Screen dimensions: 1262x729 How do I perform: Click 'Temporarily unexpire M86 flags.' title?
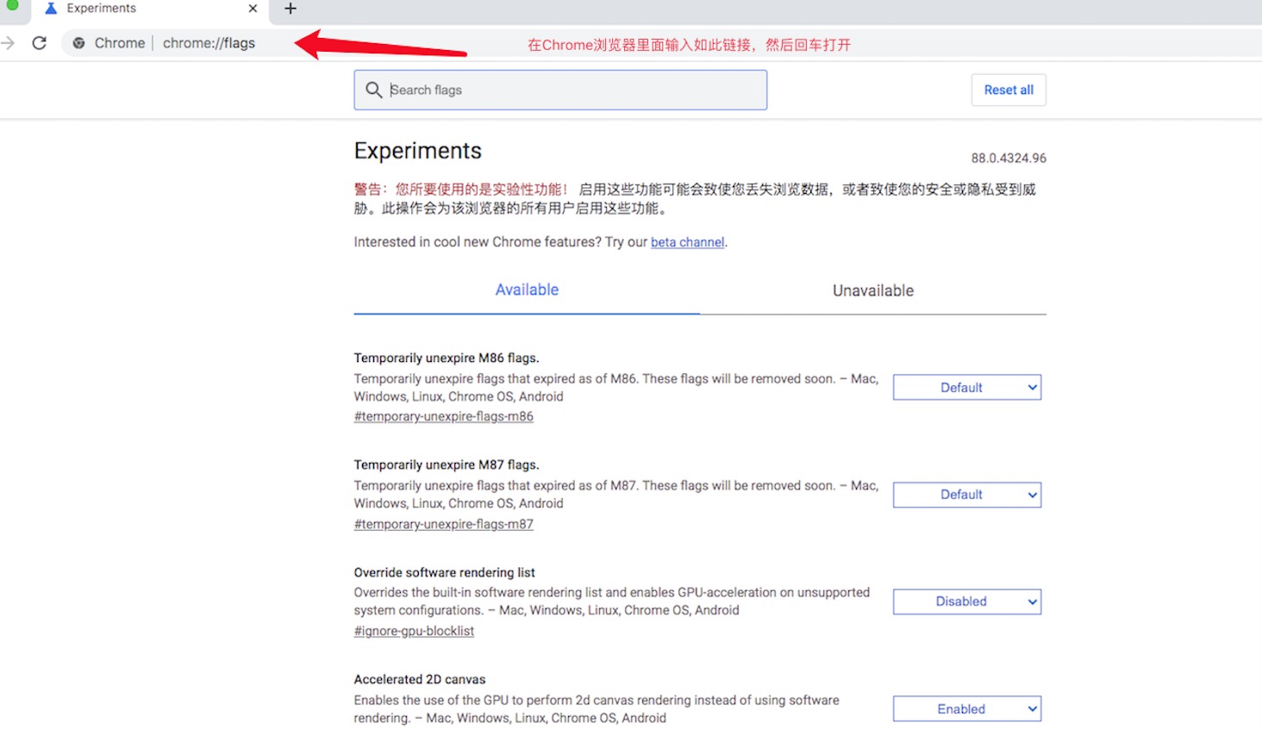click(447, 358)
